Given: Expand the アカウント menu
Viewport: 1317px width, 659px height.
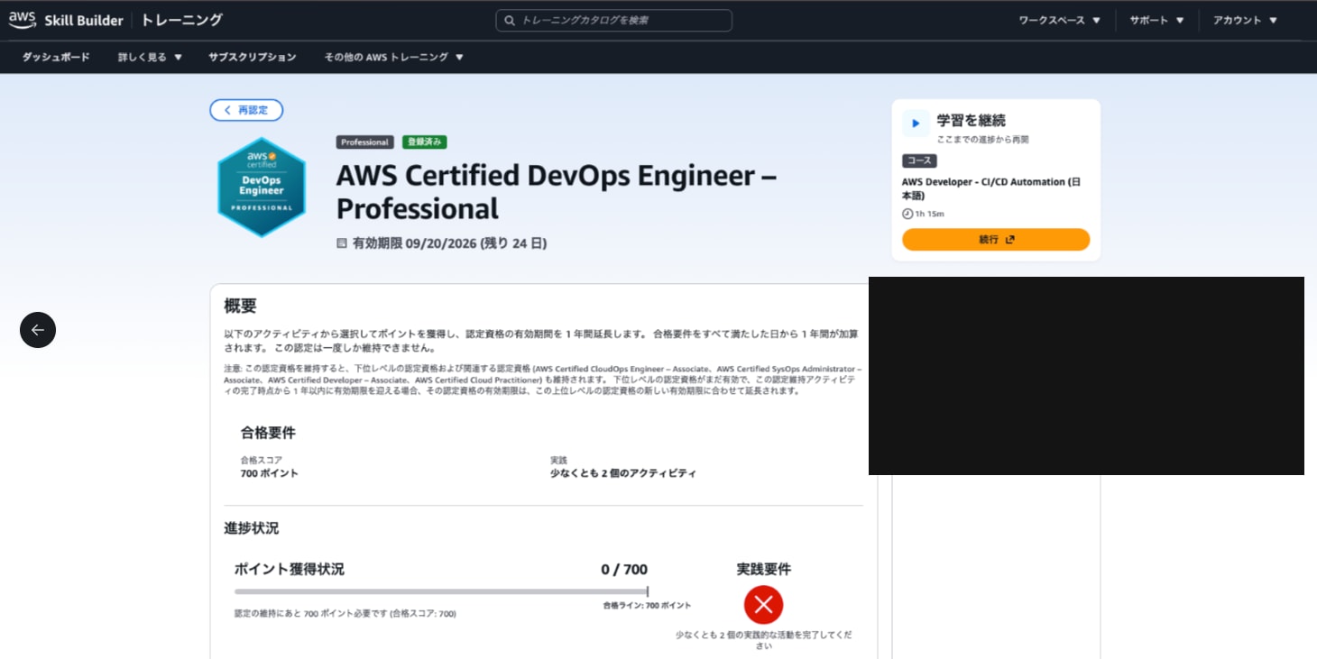Looking at the screenshot, I should (x=1245, y=21).
